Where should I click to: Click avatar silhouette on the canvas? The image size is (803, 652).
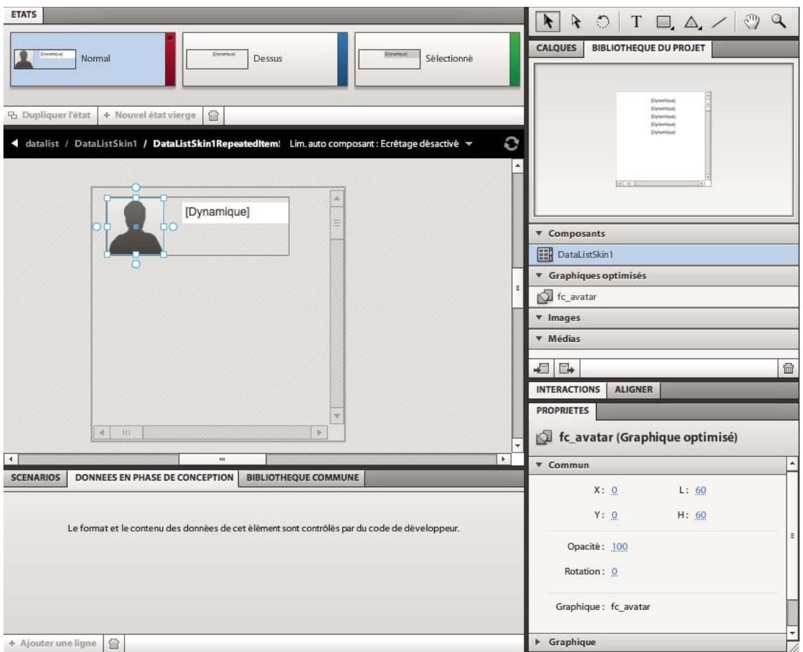click(135, 228)
